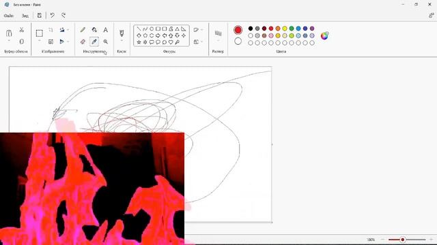Image resolution: width=437 pixels, height=245 pixels.
Task: Click the red flame image on canvas
Action: pos(92,189)
